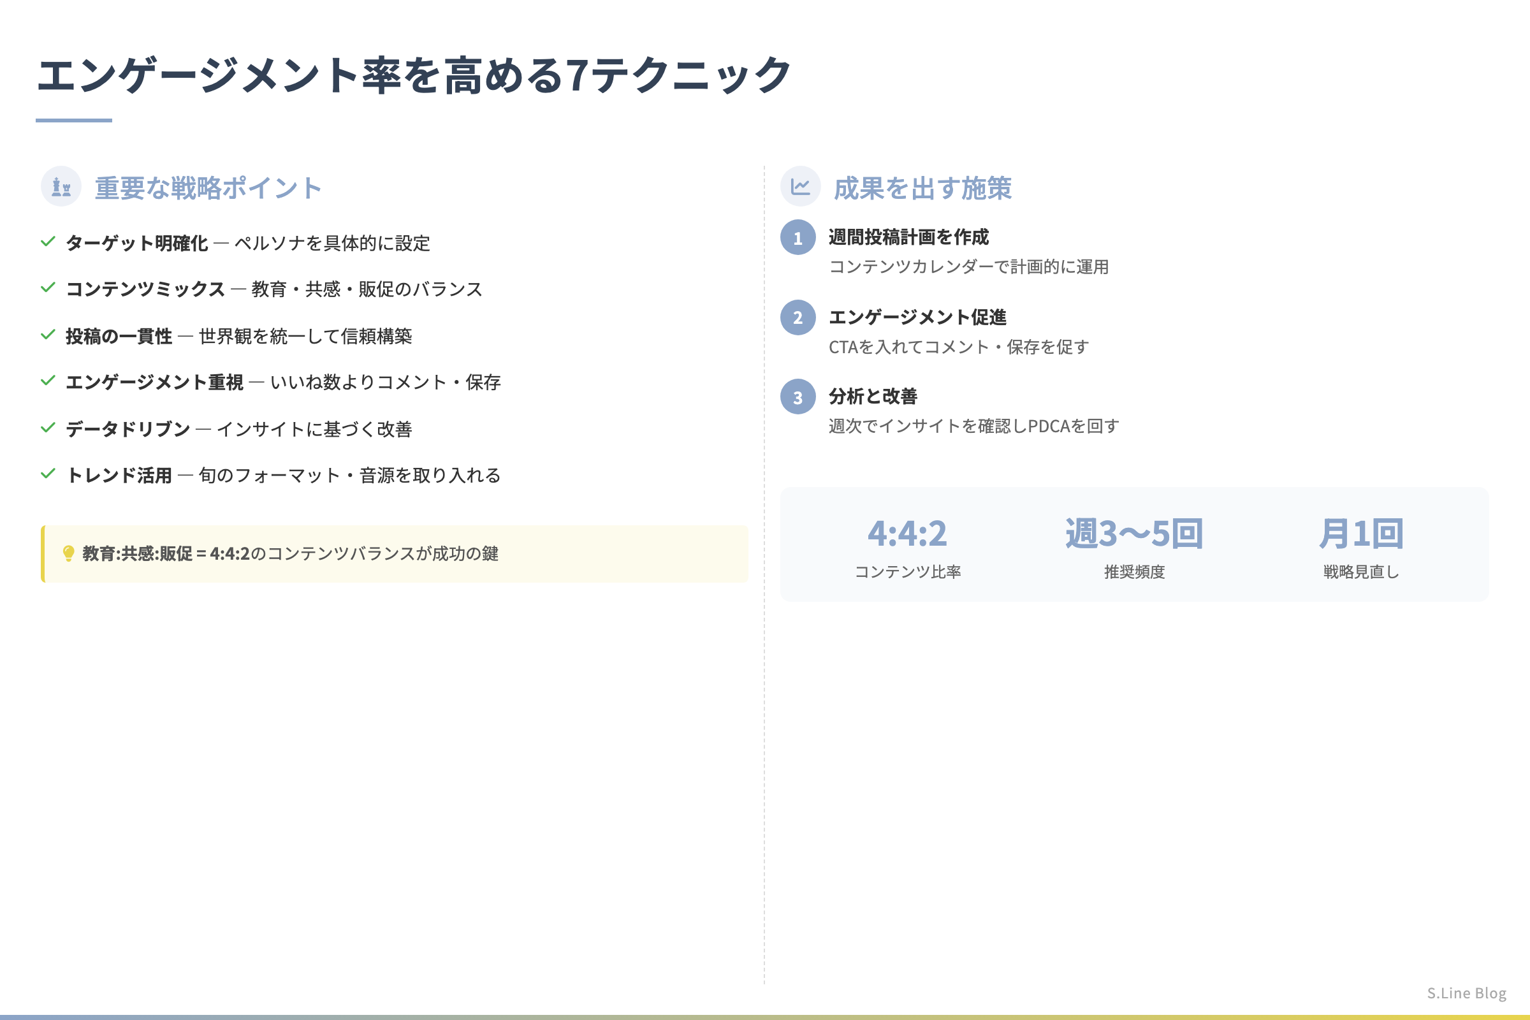Screen dimensions: 1530x1020
Task: Select the heading 重要な戦略ポイント
Action: [x=209, y=188]
